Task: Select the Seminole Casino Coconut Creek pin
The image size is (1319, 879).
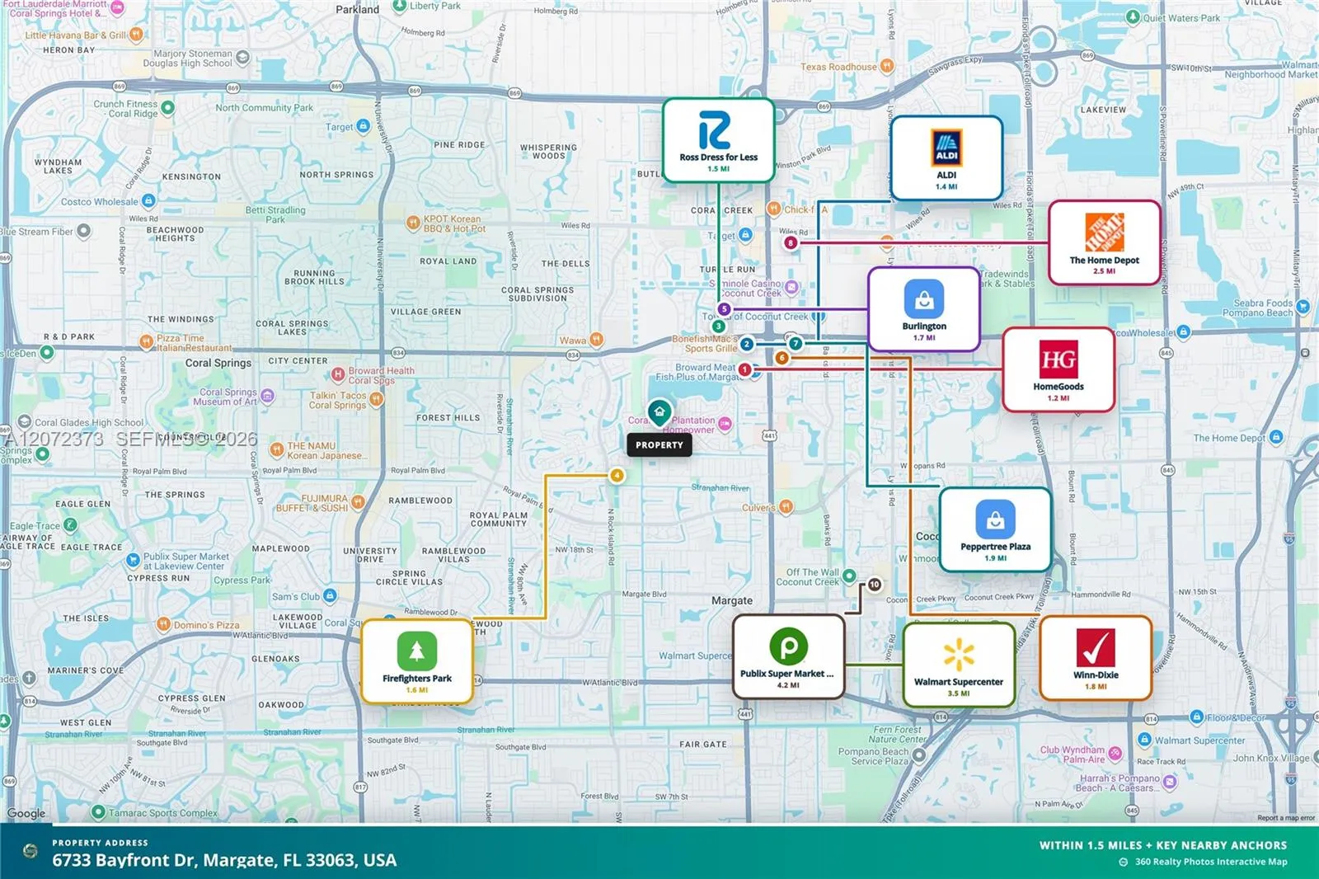Action: tap(791, 287)
